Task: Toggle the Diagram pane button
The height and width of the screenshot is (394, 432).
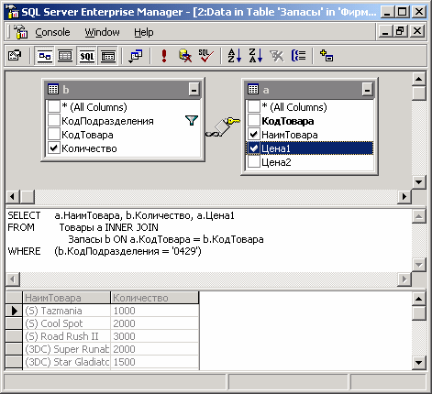Action: [45, 56]
